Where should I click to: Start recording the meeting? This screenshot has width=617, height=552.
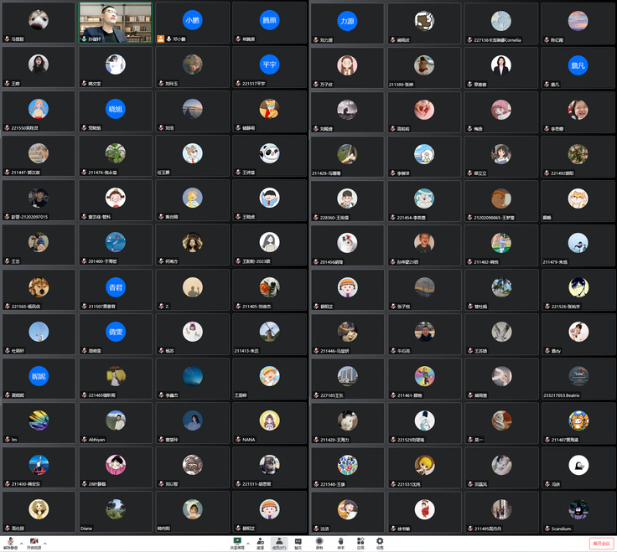(x=319, y=542)
